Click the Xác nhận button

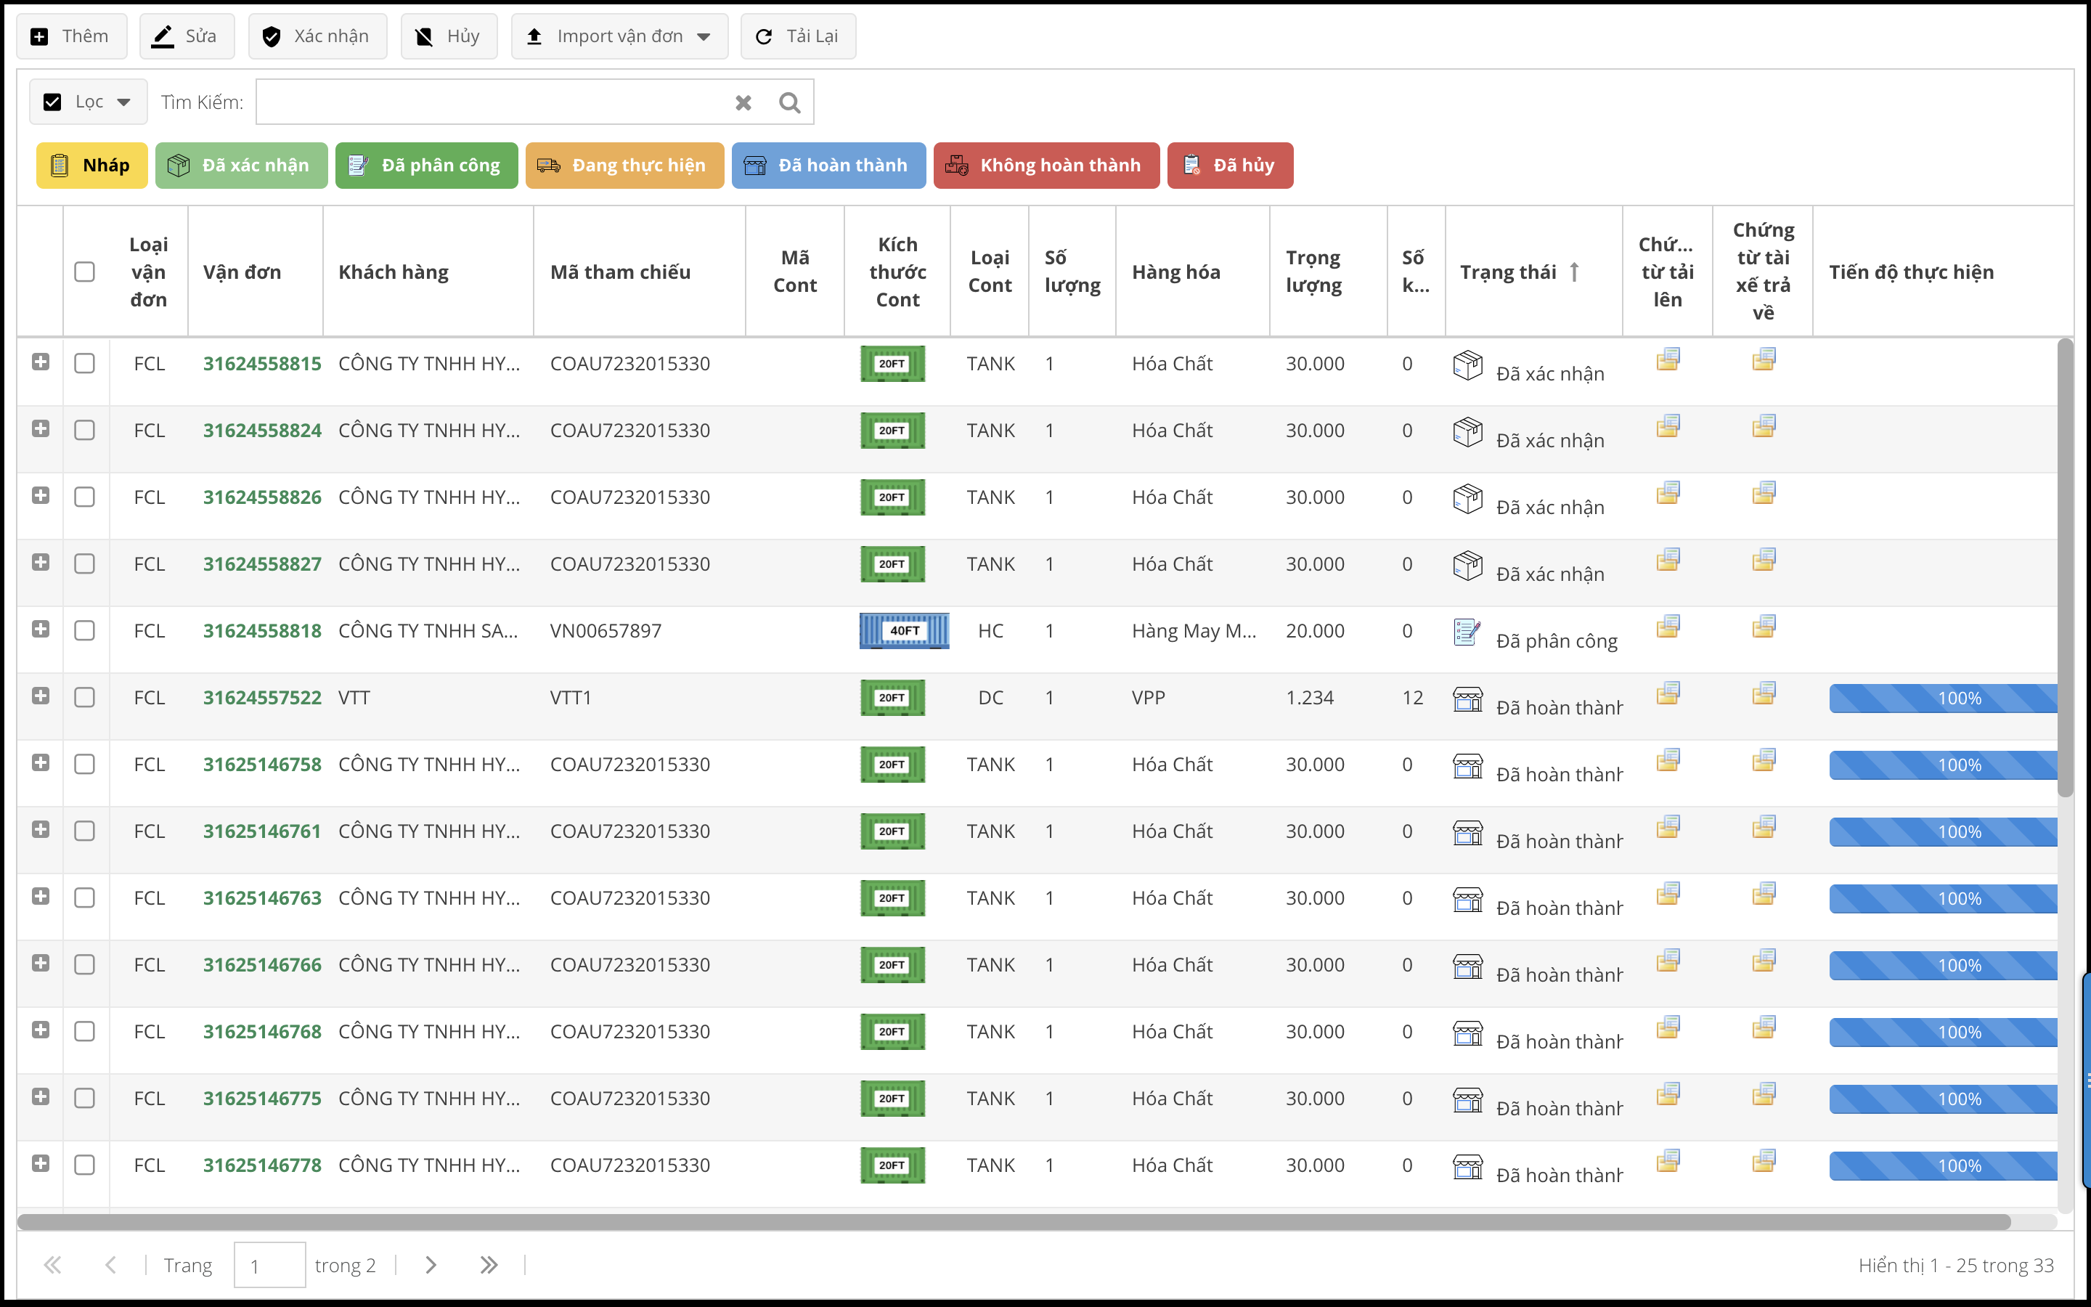pos(317,36)
